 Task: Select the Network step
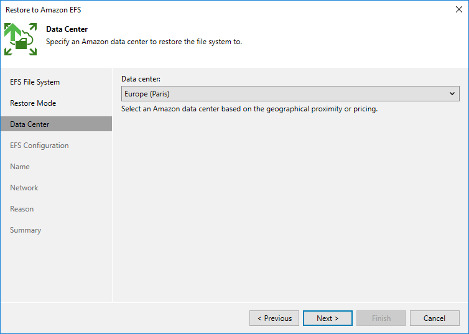point(24,188)
